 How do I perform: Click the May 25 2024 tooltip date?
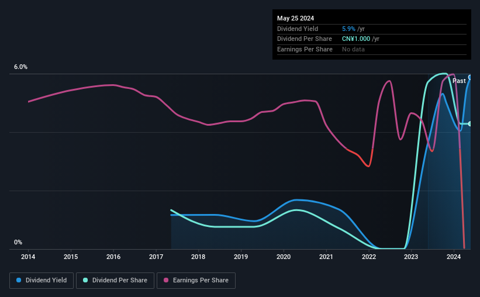click(295, 18)
